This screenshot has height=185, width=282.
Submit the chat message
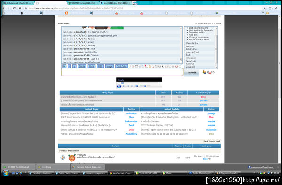[192, 73]
